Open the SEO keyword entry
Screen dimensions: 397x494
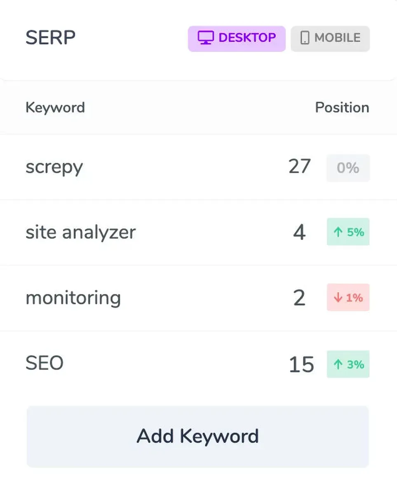[x=45, y=364]
